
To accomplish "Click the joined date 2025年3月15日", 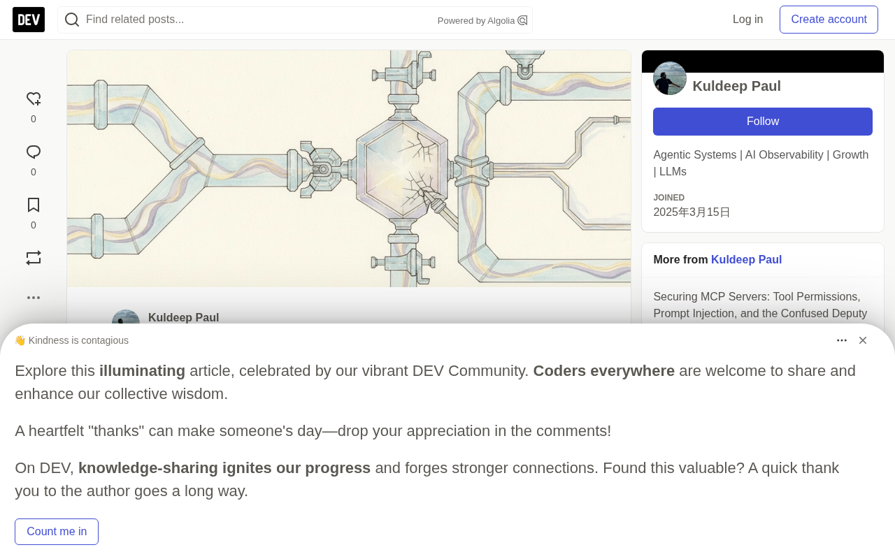I will click(692, 212).
